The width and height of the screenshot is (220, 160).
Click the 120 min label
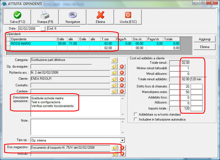[x=198, y=79]
